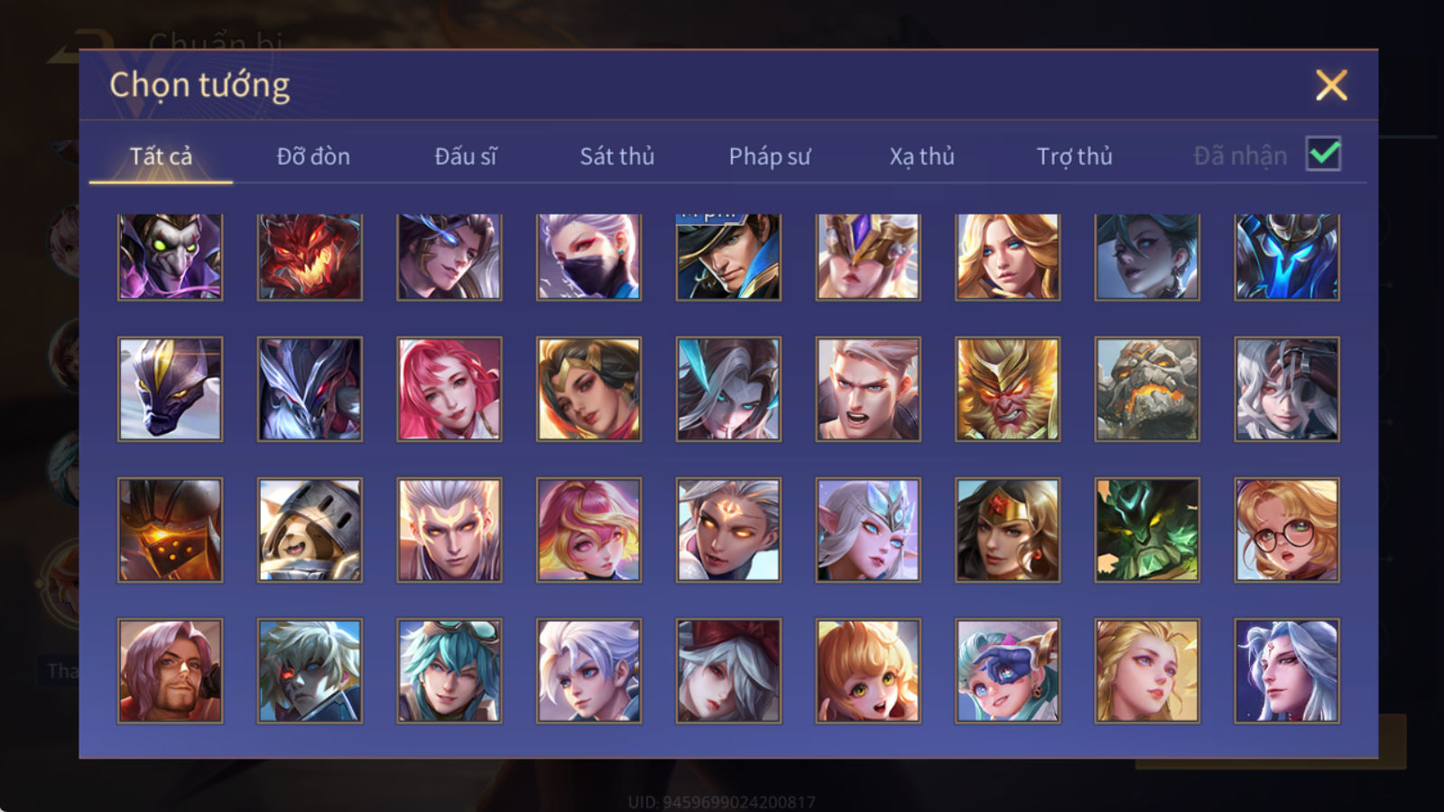Switch to the Đấu sĩ tab
Image resolution: width=1444 pixels, height=812 pixels.
point(465,156)
